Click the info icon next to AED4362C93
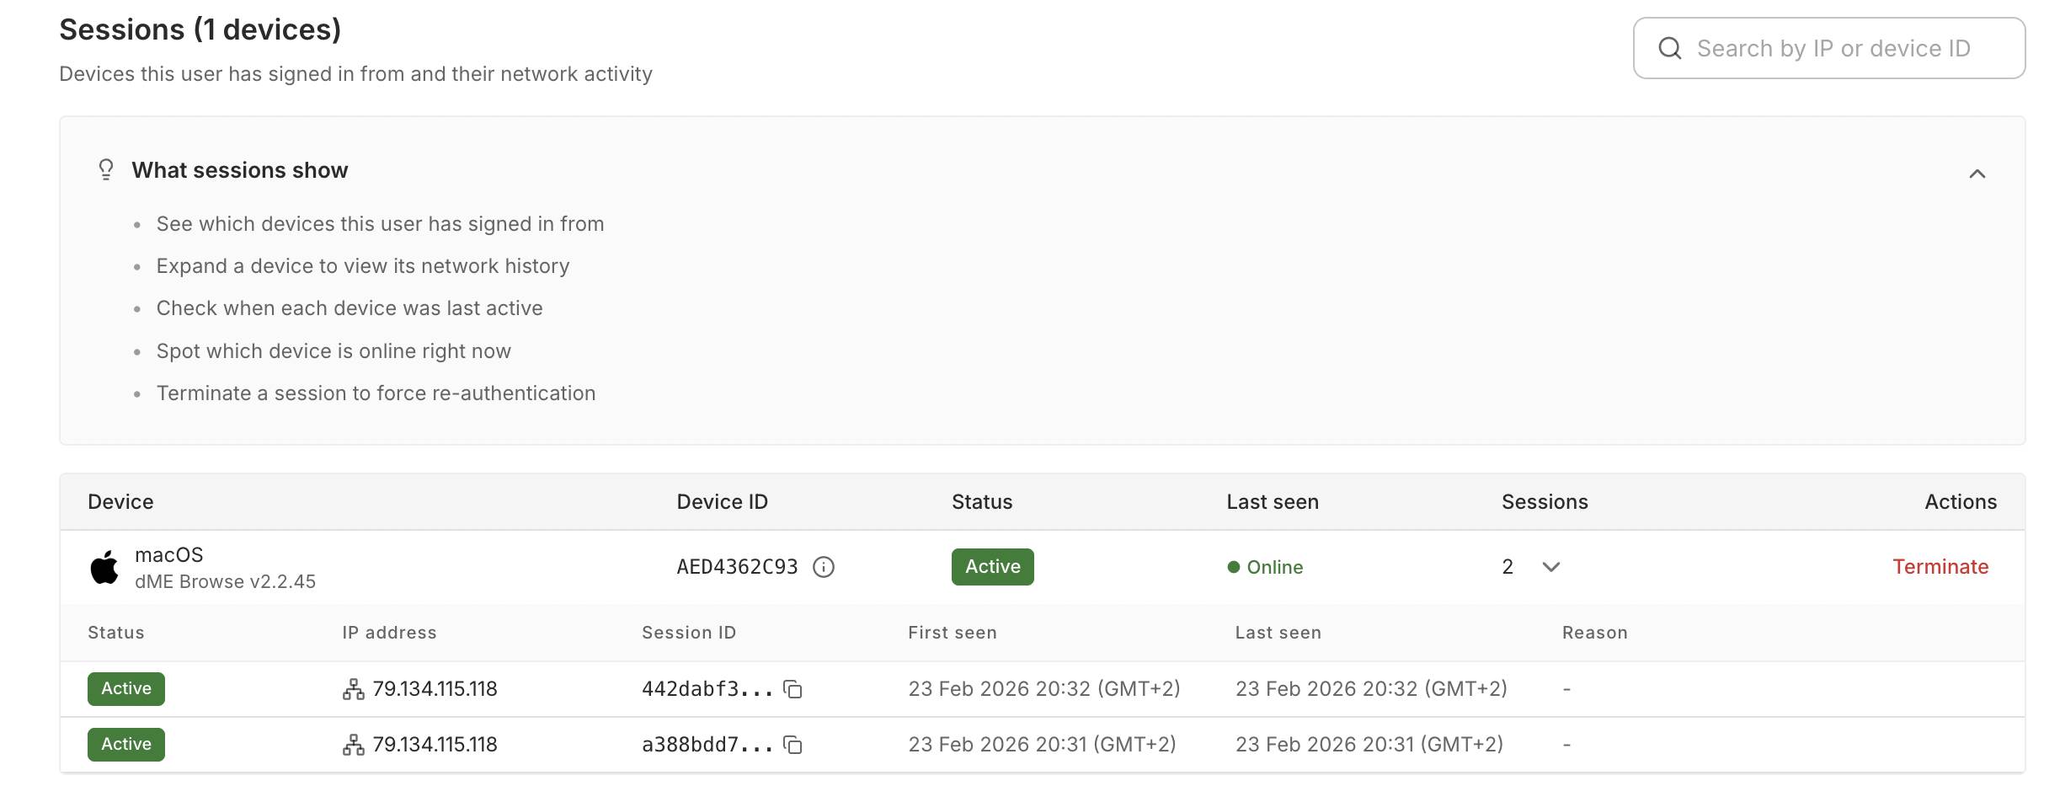 point(824,568)
